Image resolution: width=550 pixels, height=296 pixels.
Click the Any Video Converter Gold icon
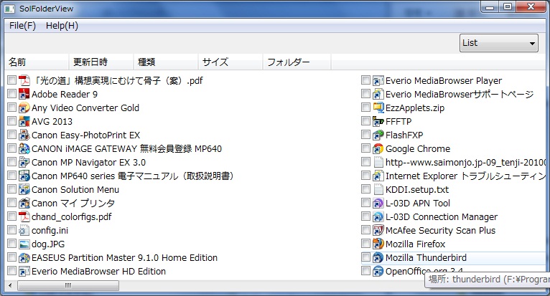(24, 108)
